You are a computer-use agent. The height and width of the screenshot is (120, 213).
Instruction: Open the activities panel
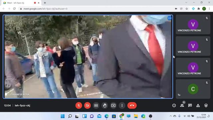coord(198,105)
